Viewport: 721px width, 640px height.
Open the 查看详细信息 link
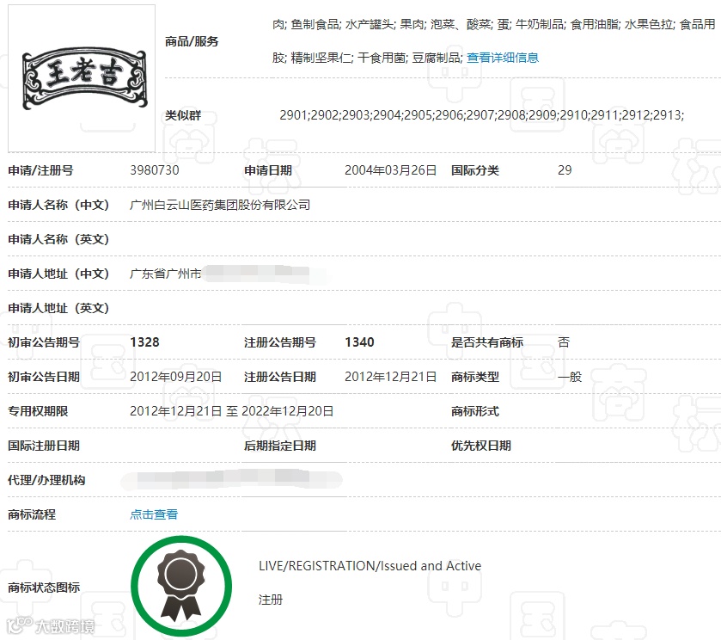[503, 58]
